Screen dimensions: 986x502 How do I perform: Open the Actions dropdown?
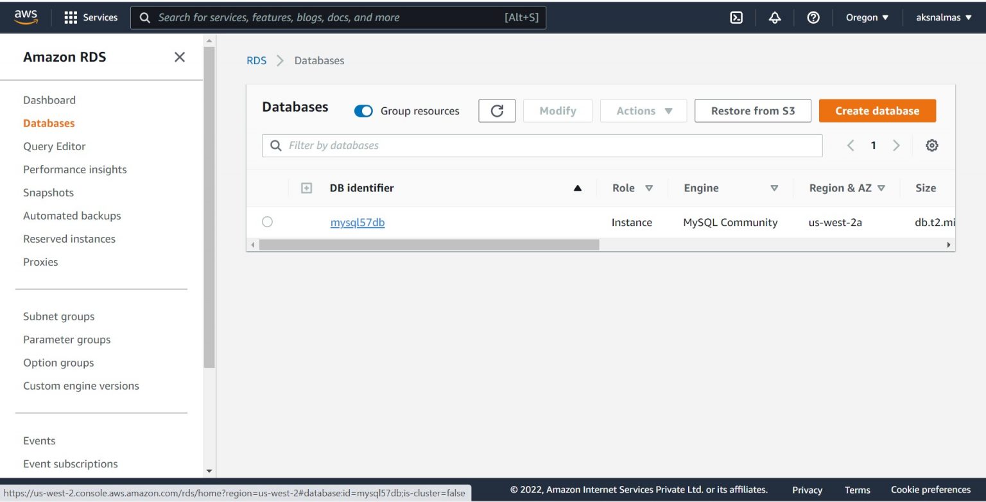(x=643, y=110)
